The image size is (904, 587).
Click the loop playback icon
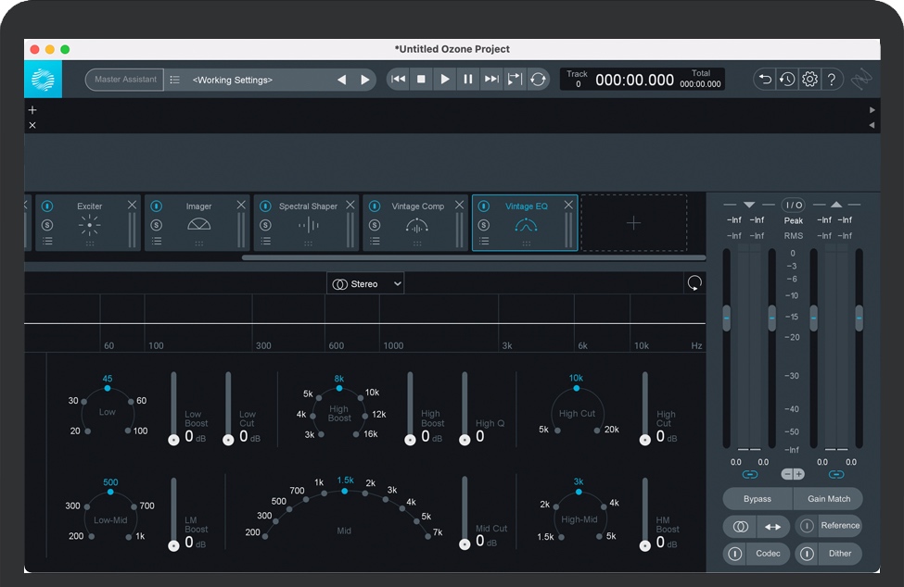539,80
